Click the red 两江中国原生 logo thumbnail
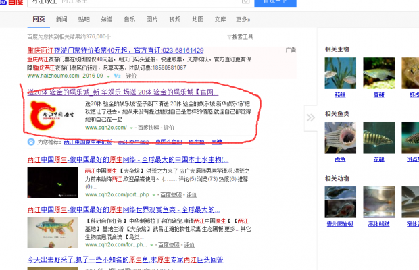The height and width of the screenshot is (270, 419). (53, 115)
